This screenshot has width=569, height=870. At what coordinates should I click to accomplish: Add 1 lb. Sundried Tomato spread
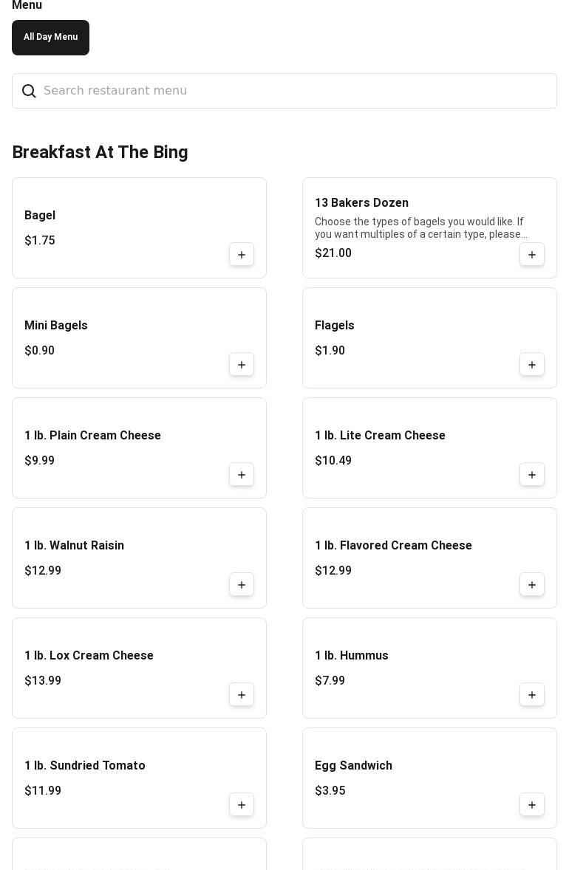pyautogui.click(x=242, y=805)
